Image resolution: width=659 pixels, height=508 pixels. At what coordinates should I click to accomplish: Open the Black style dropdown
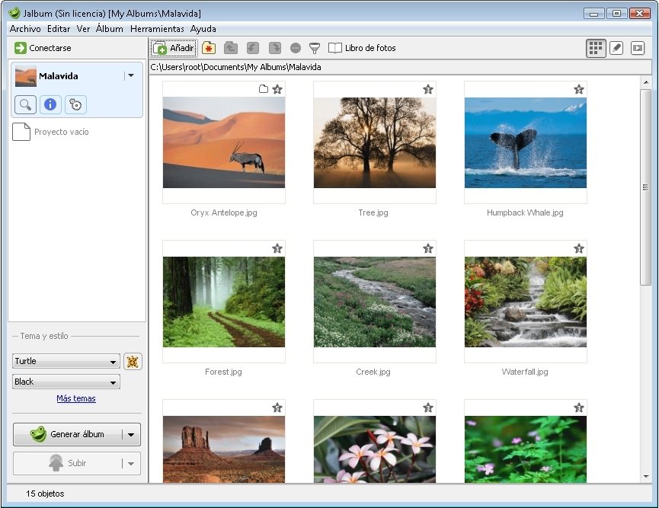point(66,382)
